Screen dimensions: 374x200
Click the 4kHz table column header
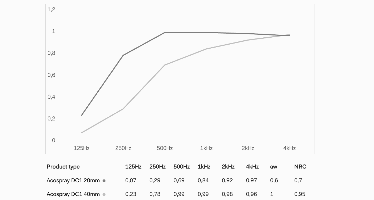pyautogui.click(x=252, y=167)
